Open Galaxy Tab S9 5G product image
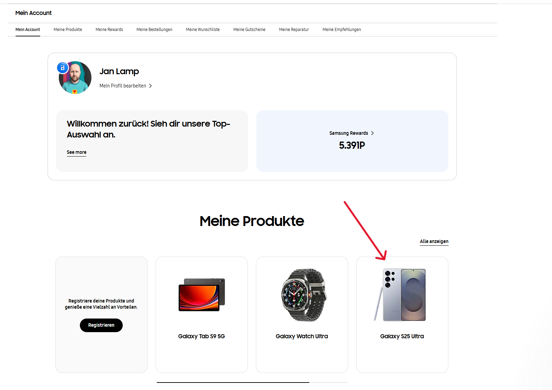The height and width of the screenshot is (390, 552). 202,295
